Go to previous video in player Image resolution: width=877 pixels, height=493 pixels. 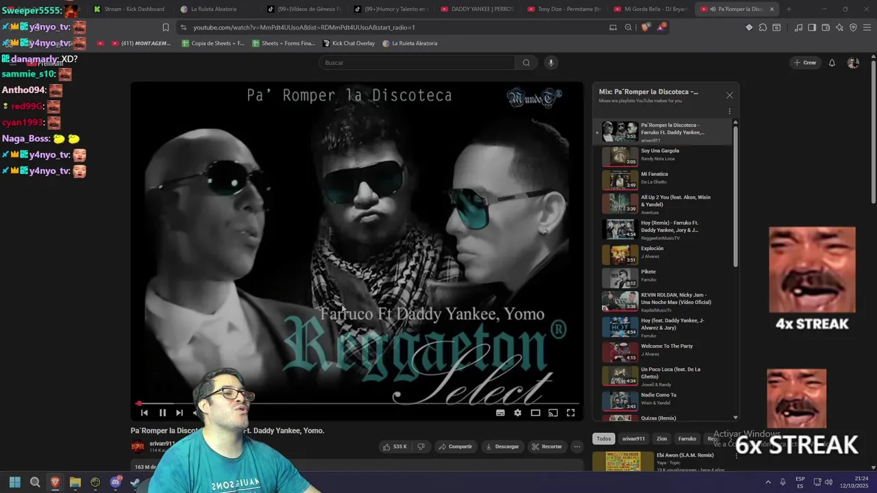click(144, 413)
